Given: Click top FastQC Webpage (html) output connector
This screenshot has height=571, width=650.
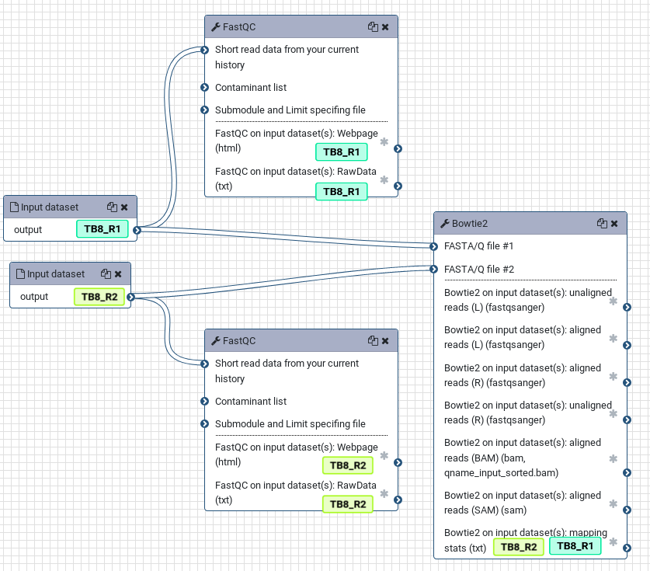Looking at the screenshot, I should 398,148.
